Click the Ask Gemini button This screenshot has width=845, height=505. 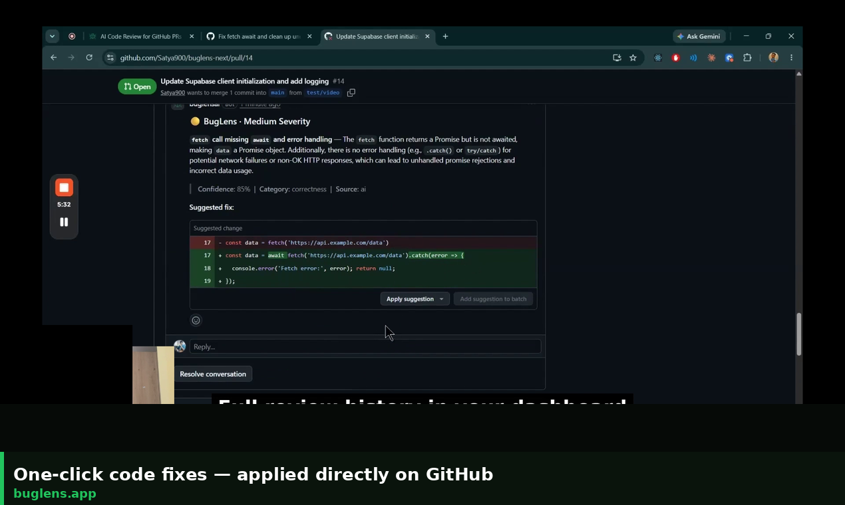point(699,37)
